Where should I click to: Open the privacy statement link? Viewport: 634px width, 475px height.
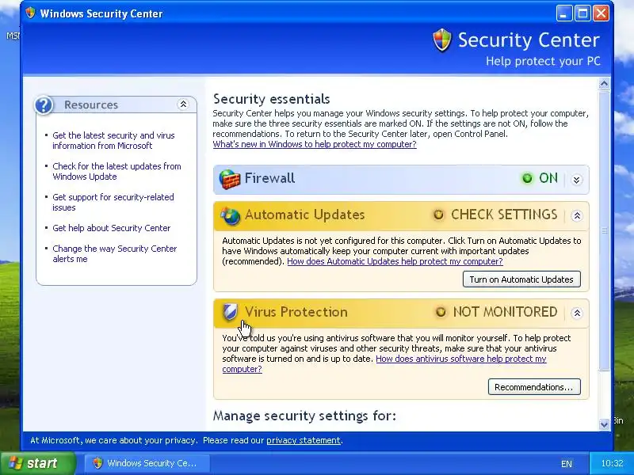pos(304,440)
